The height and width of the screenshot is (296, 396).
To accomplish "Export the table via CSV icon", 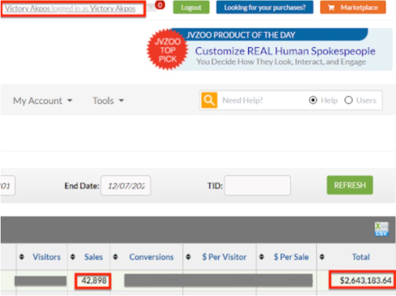I will 381,229.
